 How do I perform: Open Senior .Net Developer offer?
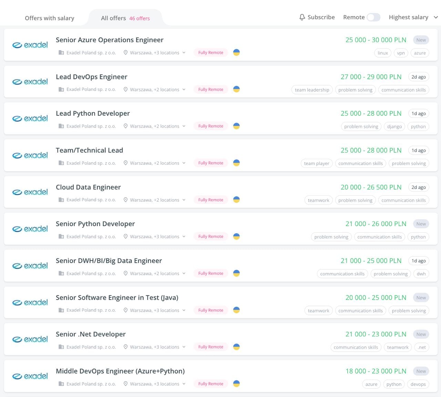coord(221,339)
